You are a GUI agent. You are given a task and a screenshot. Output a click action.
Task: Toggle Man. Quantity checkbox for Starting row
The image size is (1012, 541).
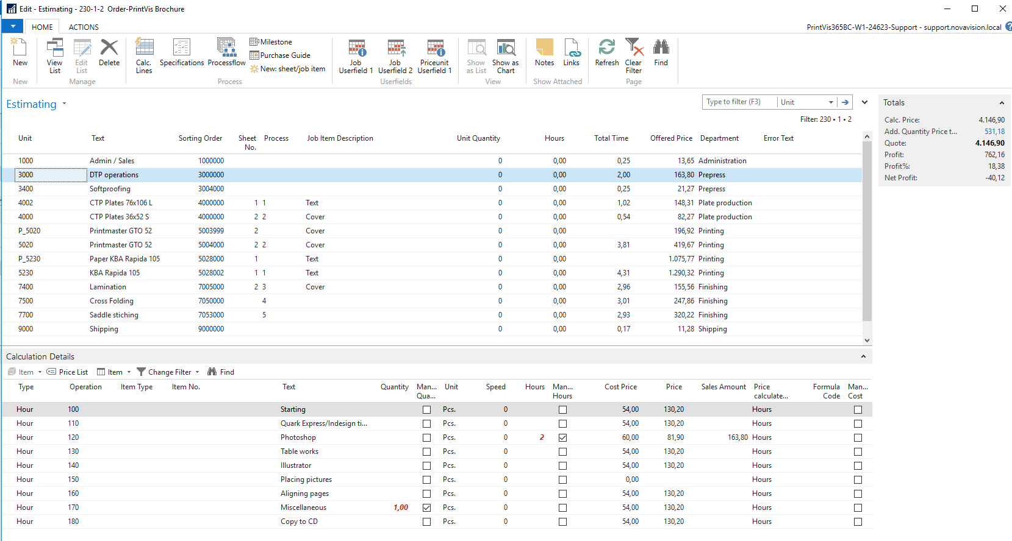point(426,410)
